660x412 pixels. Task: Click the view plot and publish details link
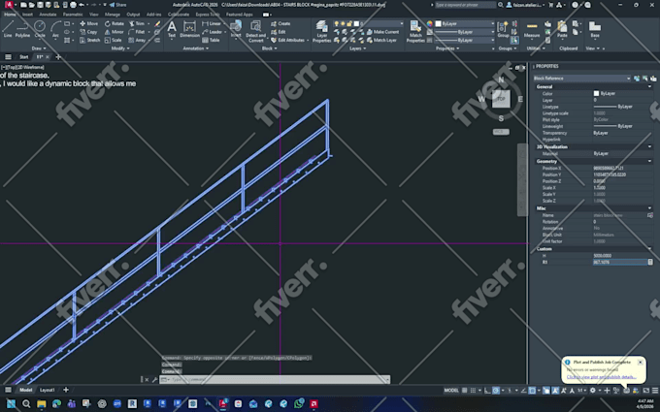(601, 377)
